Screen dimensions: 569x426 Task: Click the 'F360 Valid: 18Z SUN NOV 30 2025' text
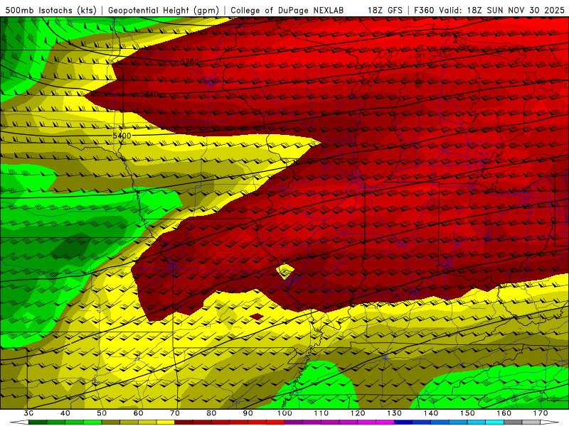point(489,11)
